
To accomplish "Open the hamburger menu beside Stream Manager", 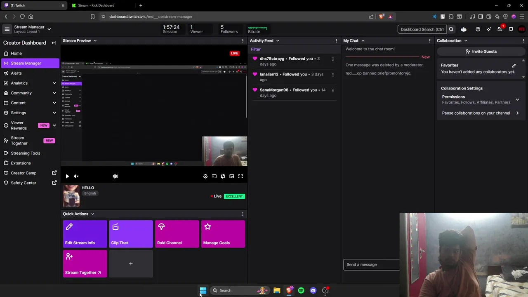I will [7, 29].
